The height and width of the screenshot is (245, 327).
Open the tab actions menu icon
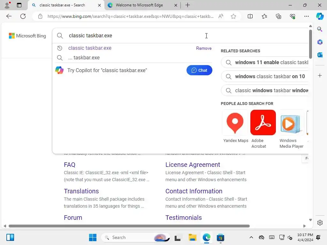[x=19, y=5]
